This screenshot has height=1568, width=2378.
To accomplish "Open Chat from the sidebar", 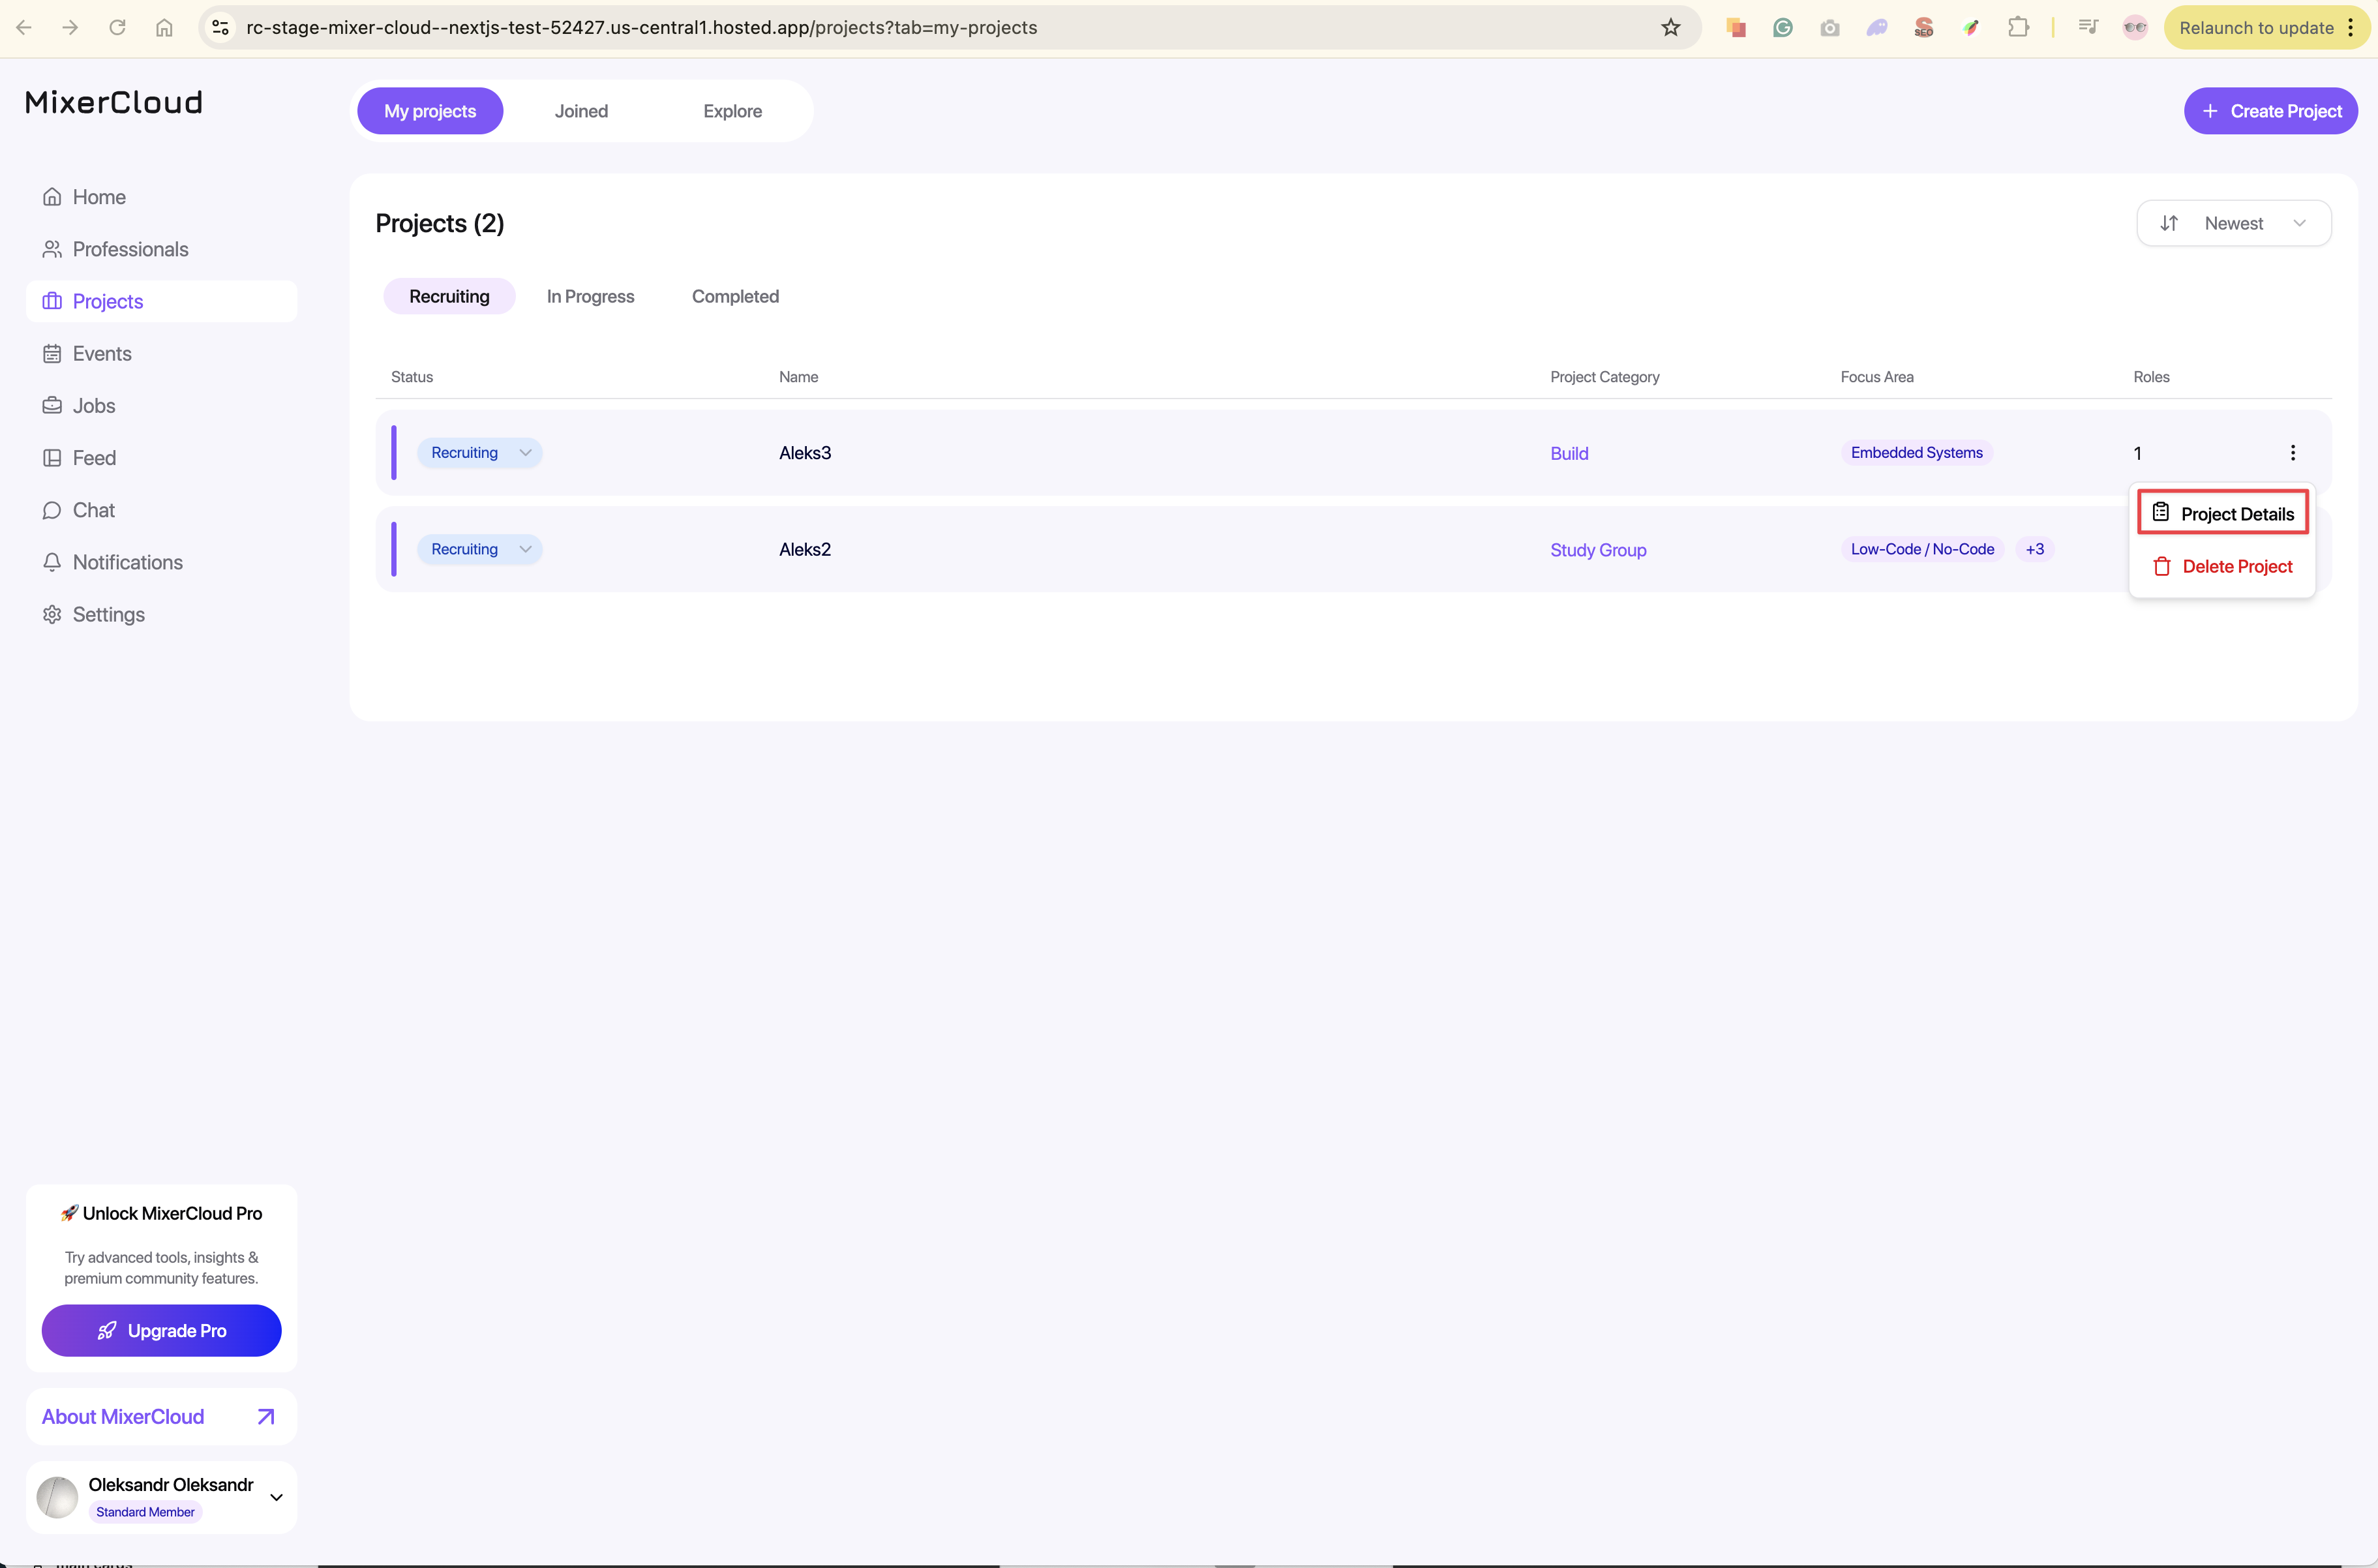I will click(x=93, y=510).
